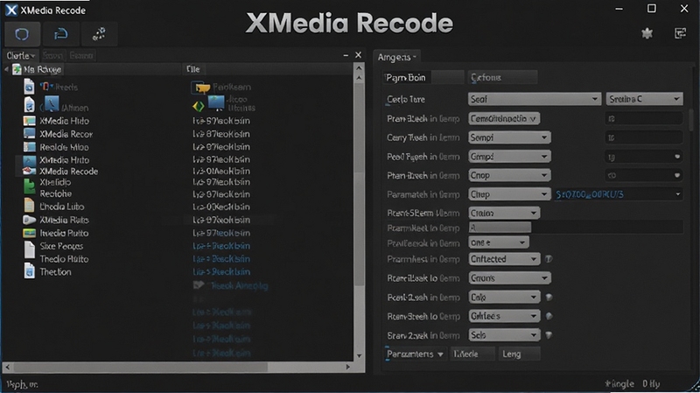The height and width of the screenshot is (393, 700).
Task: Open the Chop dropdown
Action: coord(509,194)
